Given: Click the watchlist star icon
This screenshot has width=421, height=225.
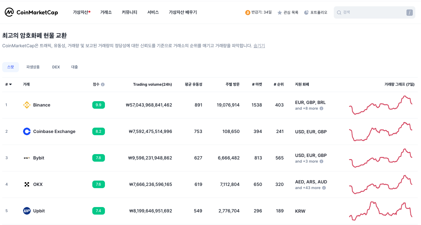Looking at the screenshot, I should point(280,13).
